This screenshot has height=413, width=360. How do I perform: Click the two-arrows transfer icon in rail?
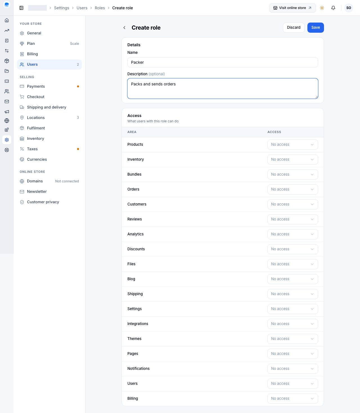[7, 51]
